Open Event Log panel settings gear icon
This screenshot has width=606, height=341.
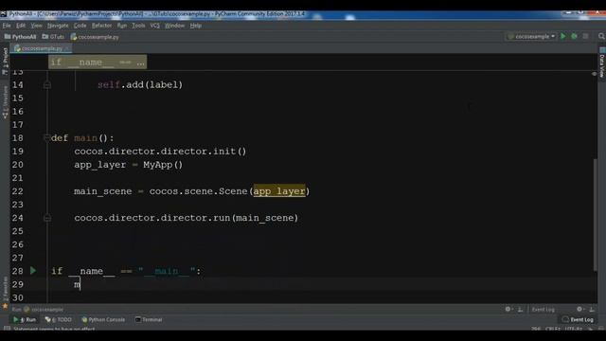[579, 309]
